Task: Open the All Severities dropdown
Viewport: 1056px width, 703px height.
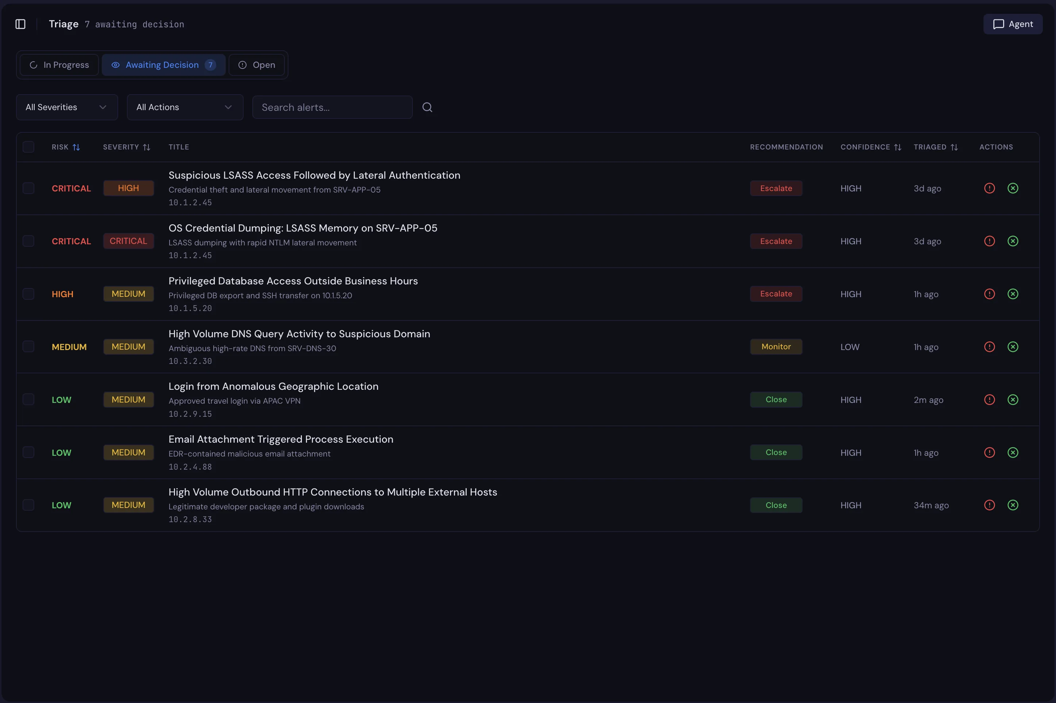Action: click(67, 107)
